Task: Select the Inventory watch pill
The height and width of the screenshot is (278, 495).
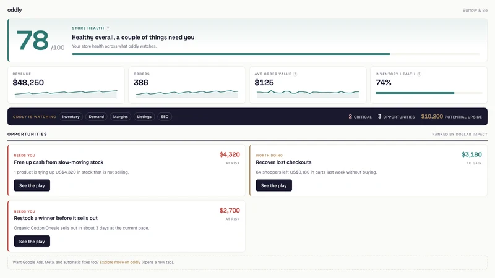Action: pos(71,117)
